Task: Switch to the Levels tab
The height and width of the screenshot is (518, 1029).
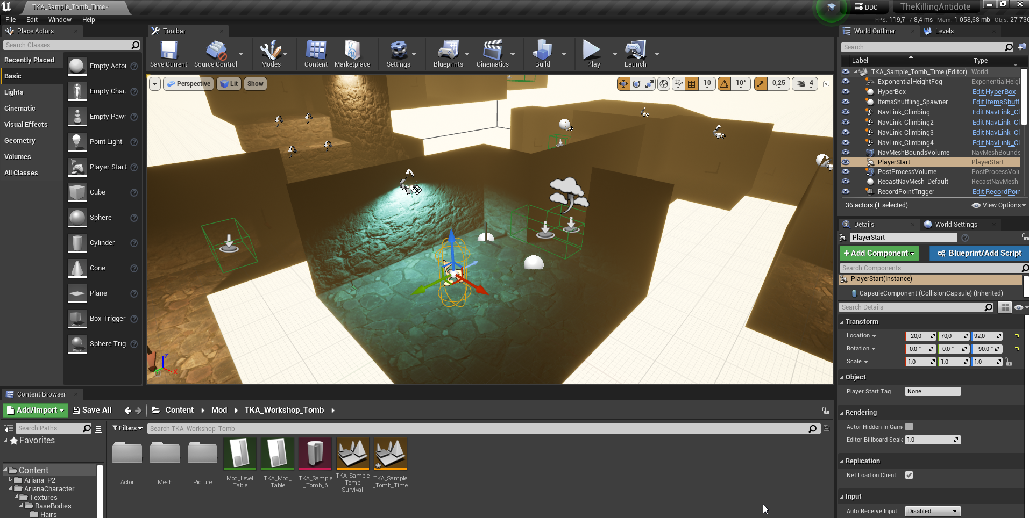Action: (944, 31)
